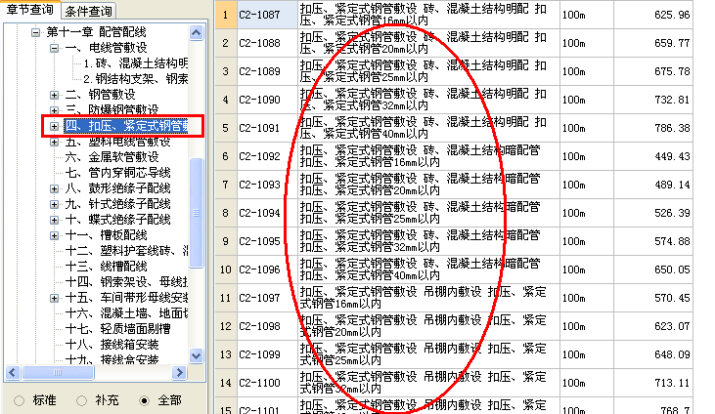Click code cell C2-1094
Screen dimensions: 715x414
267,213
